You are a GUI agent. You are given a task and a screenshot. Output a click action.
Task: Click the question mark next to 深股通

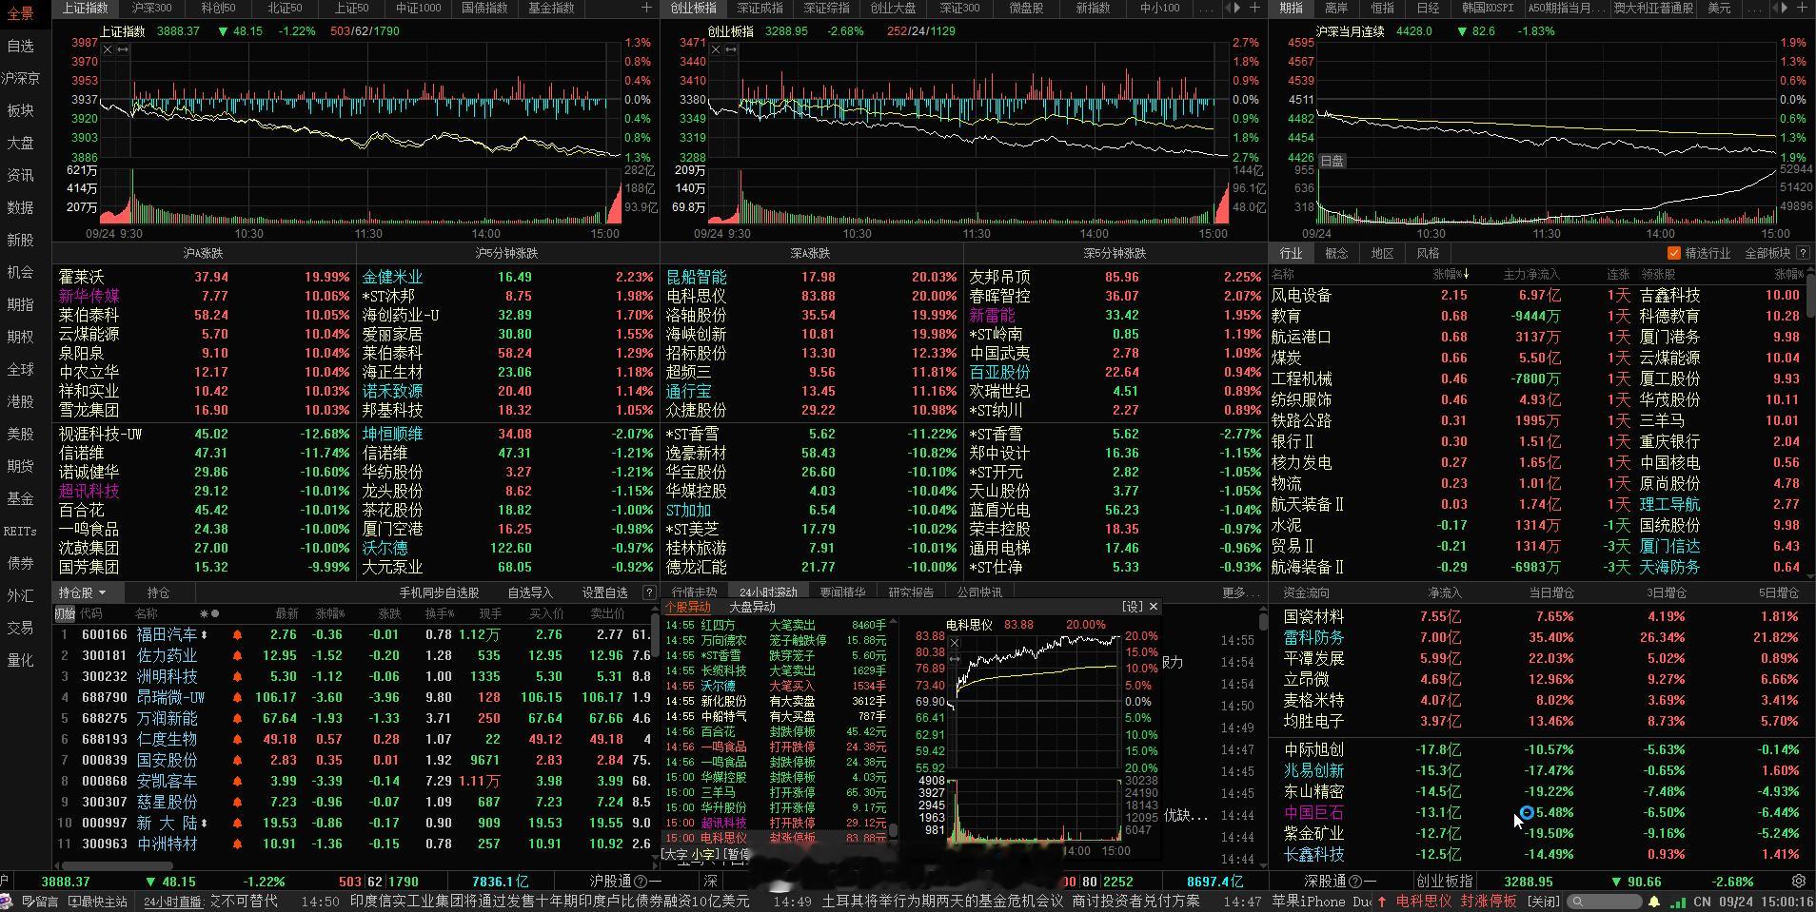coord(1356,882)
